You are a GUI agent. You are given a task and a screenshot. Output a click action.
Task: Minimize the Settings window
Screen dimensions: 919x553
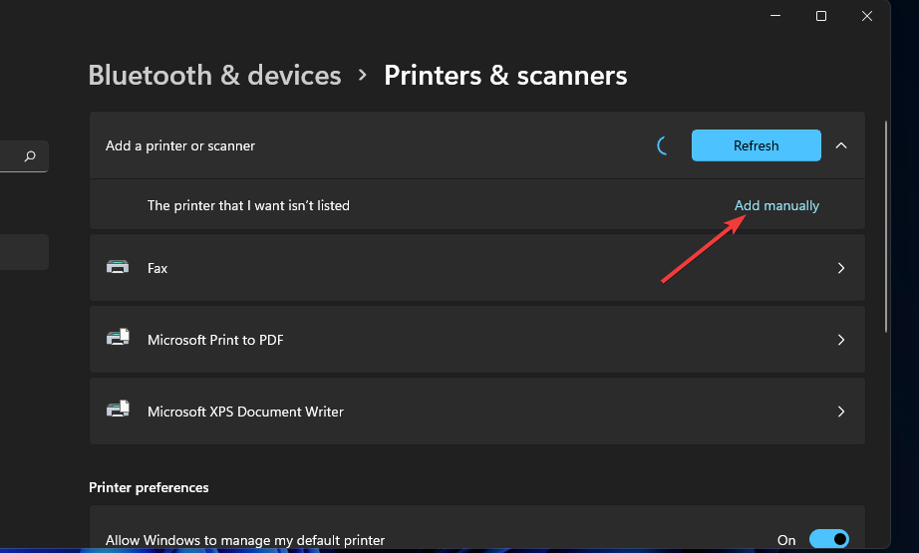point(774,16)
